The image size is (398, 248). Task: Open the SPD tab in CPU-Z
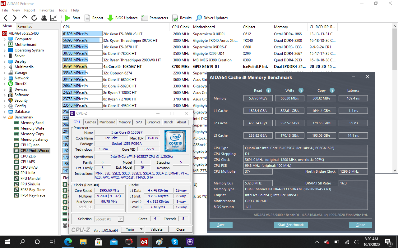pos(139,122)
